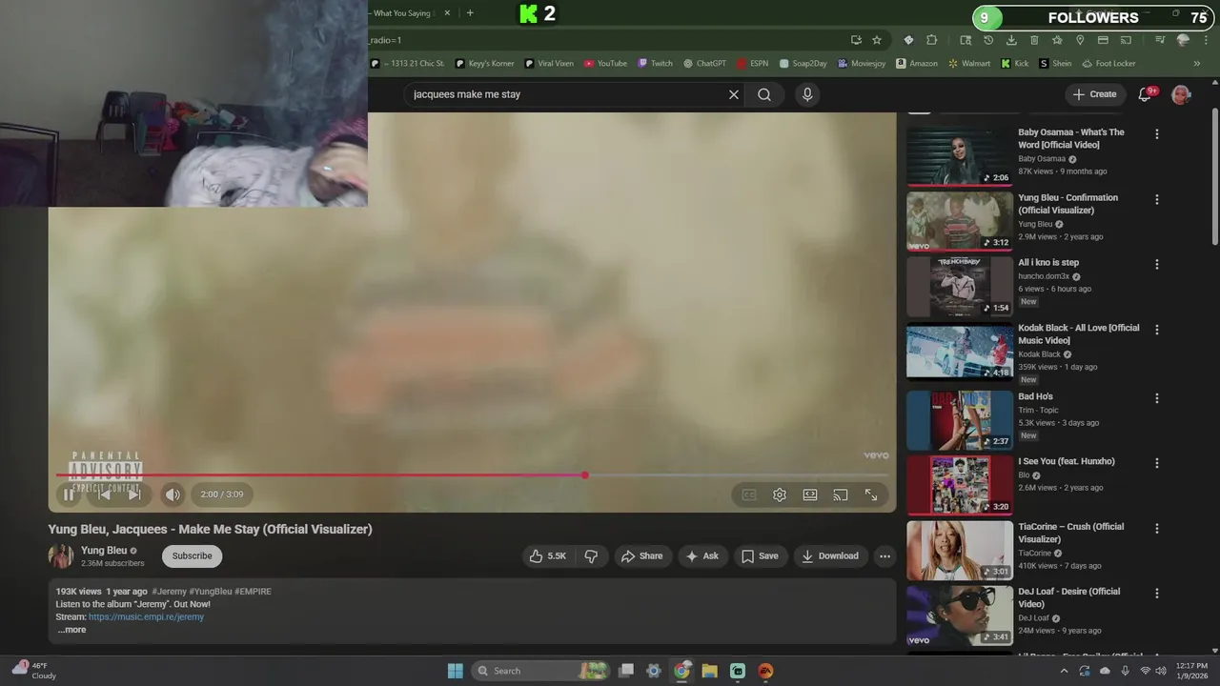Open browser history clock icon
This screenshot has width=1220, height=686.
point(988,40)
